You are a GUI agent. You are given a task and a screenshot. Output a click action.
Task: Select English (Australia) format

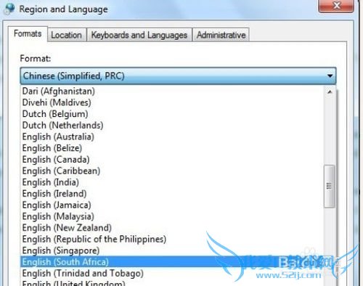click(172, 136)
